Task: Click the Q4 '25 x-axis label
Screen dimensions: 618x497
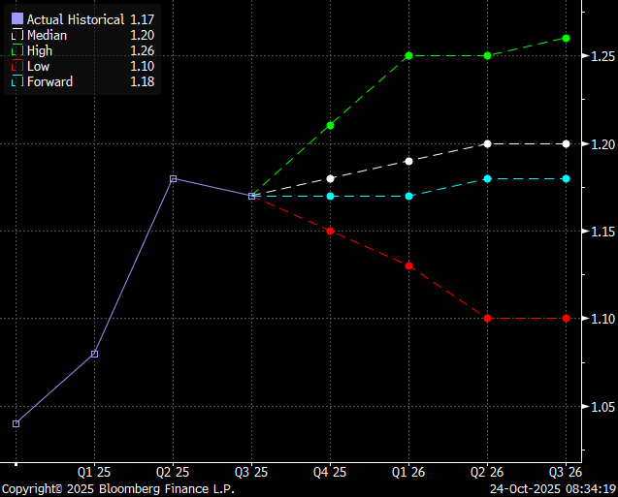Action: [331, 473]
